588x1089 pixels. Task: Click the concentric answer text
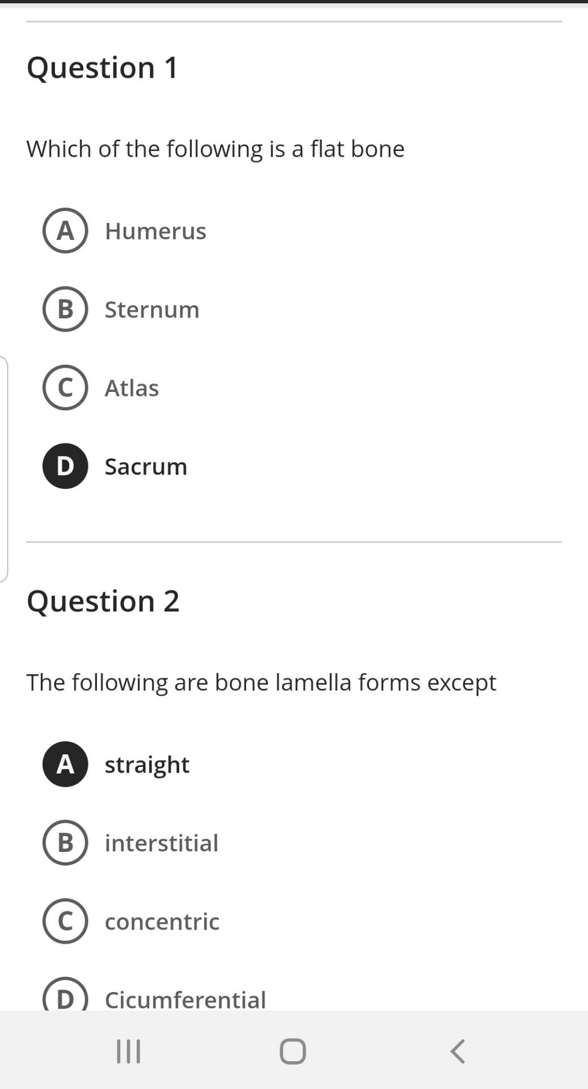[162, 922]
